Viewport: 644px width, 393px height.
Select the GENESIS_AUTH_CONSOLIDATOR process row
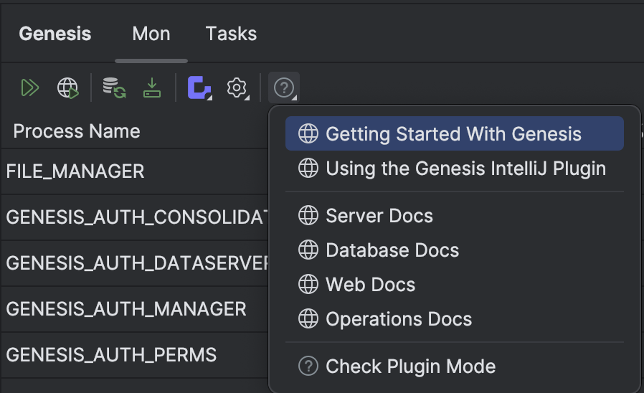tap(135, 217)
